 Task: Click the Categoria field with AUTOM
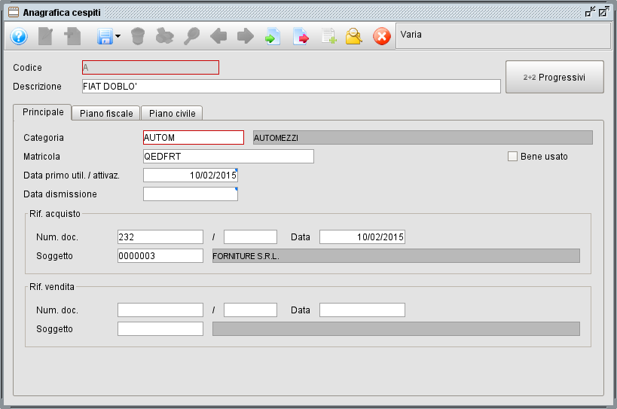[x=193, y=138]
